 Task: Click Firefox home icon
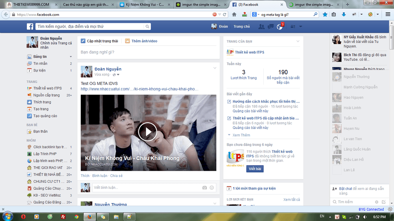click(234, 15)
